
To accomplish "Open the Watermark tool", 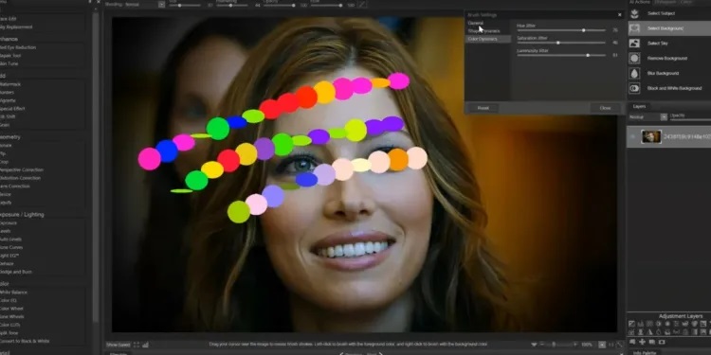I will 10,84.
